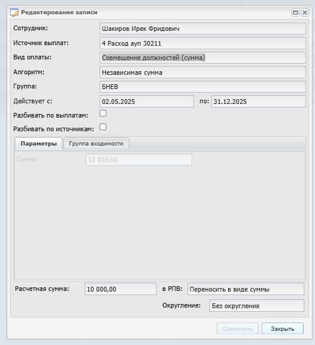Screen dimensions: 315x345
Task: Click the Вид оплаты: label
Action: point(32,58)
